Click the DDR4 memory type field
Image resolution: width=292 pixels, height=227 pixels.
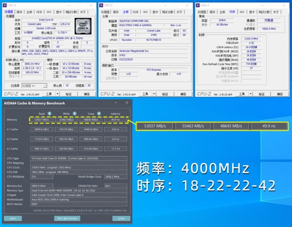click(x=222, y=20)
